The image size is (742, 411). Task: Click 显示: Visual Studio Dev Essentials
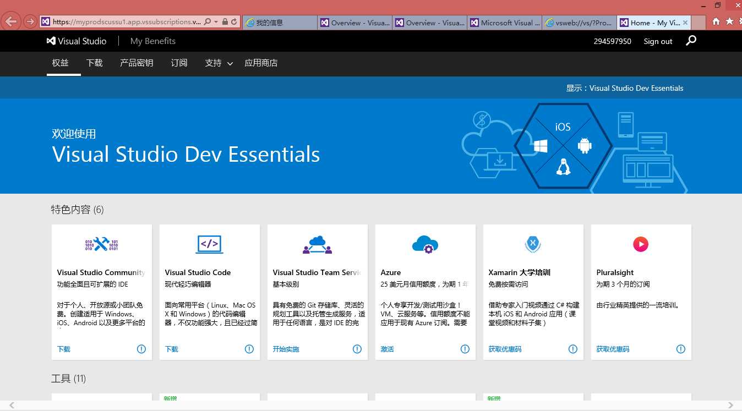625,88
